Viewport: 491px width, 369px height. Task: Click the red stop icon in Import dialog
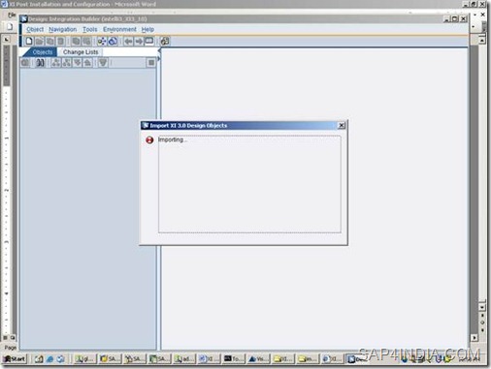(x=149, y=139)
